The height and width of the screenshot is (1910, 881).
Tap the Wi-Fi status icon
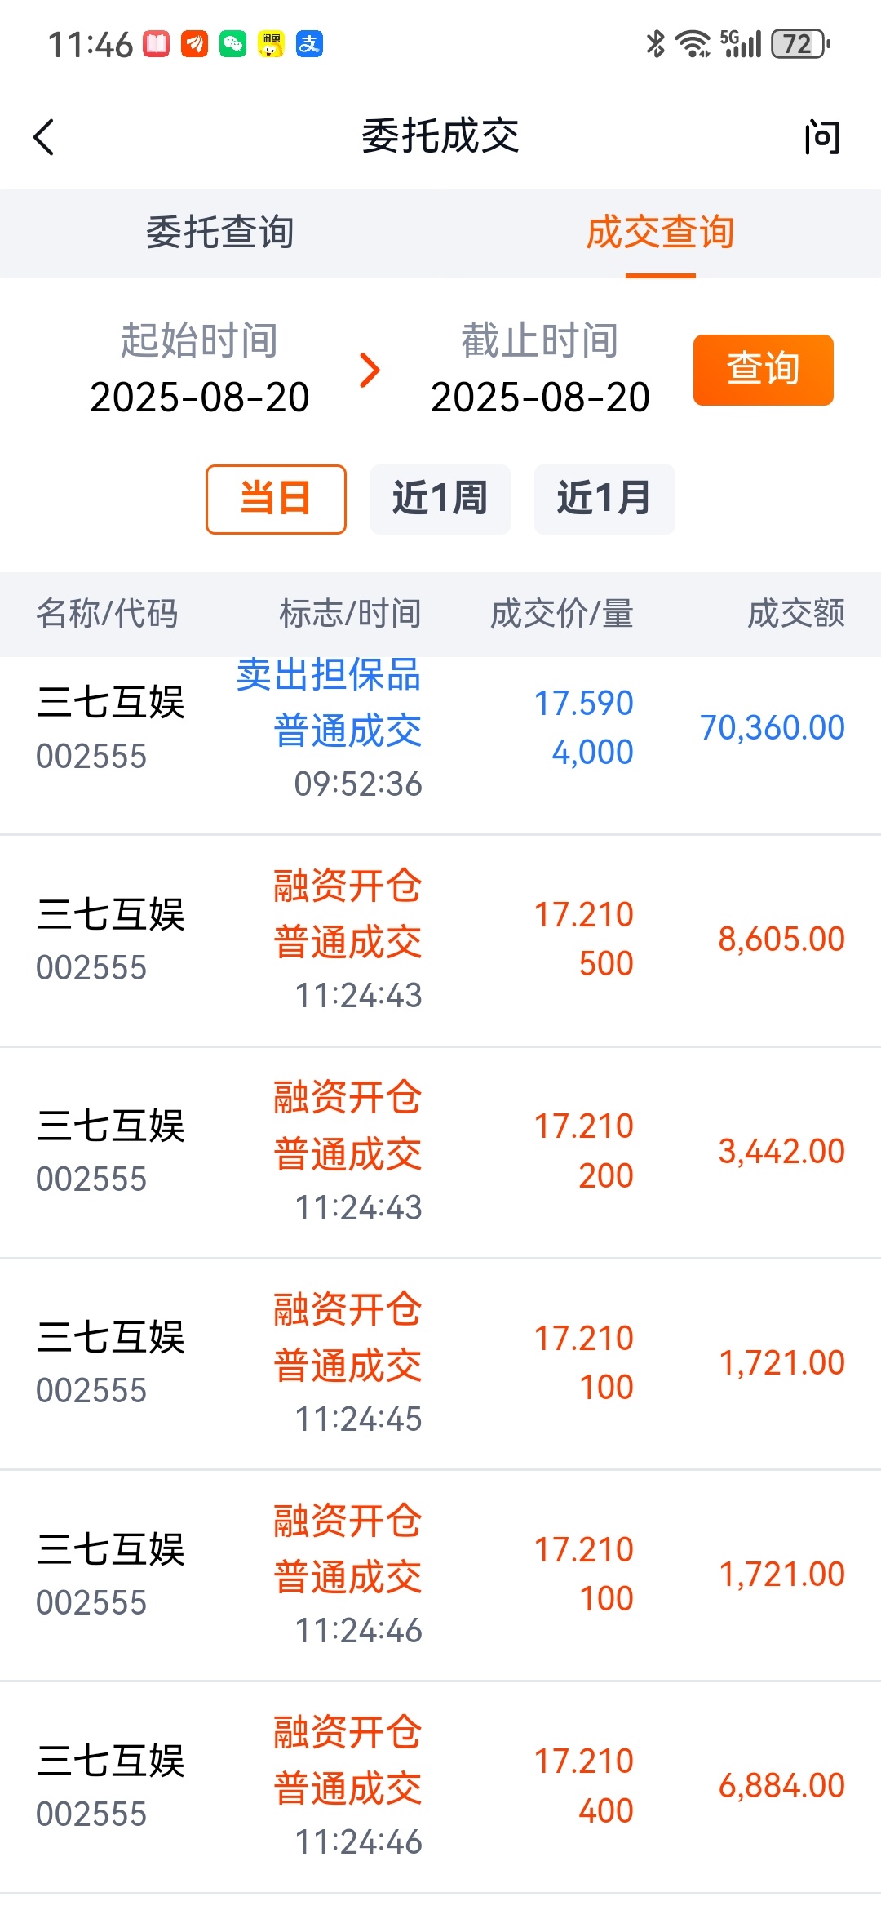point(693,44)
